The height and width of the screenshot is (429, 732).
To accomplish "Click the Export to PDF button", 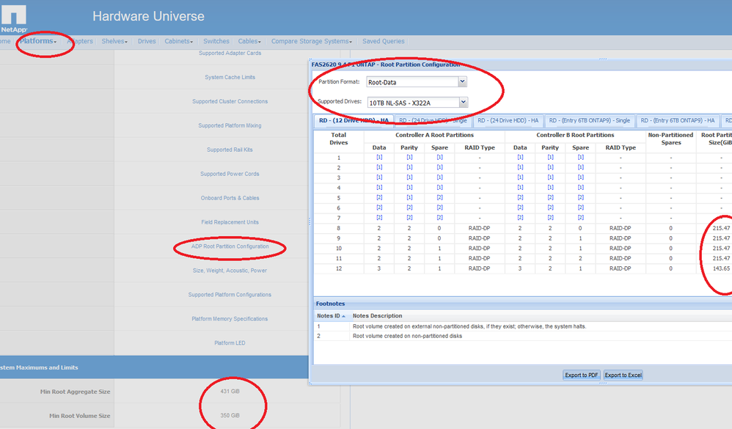I will (x=582, y=375).
